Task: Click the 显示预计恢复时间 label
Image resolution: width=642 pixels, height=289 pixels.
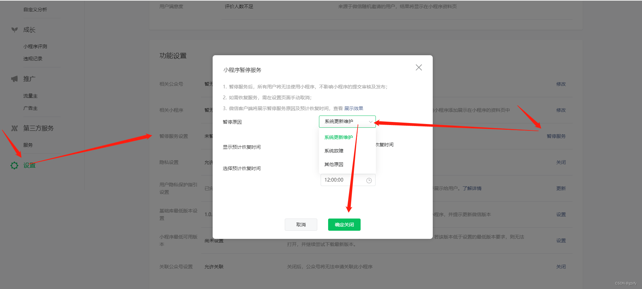Action: pyautogui.click(x=242, y=147)
